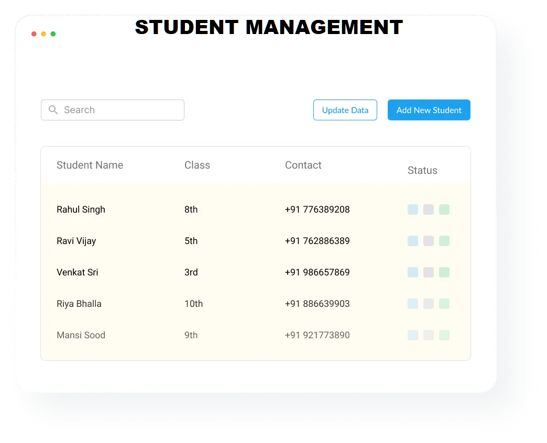
Task: Sort by the Student Name column header
Action: (90, 165)
